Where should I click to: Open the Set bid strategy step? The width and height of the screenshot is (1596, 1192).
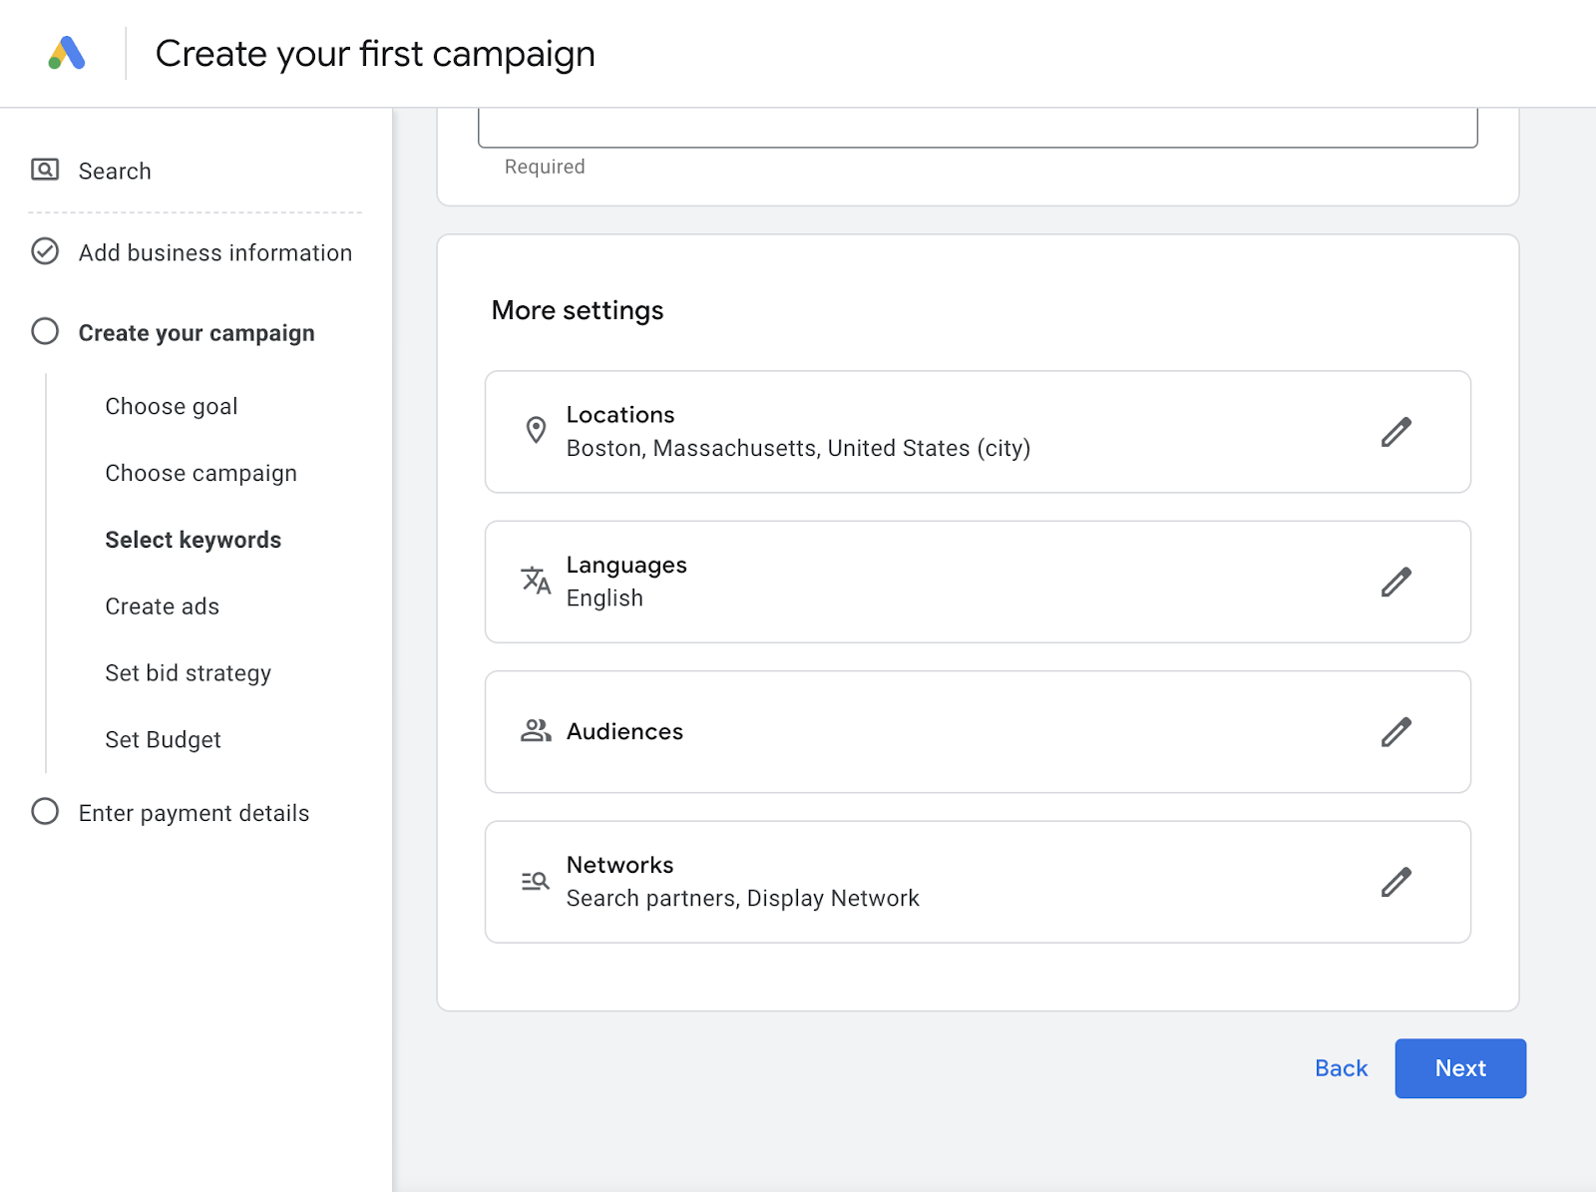pyautogui.click(x=188, y=672)
